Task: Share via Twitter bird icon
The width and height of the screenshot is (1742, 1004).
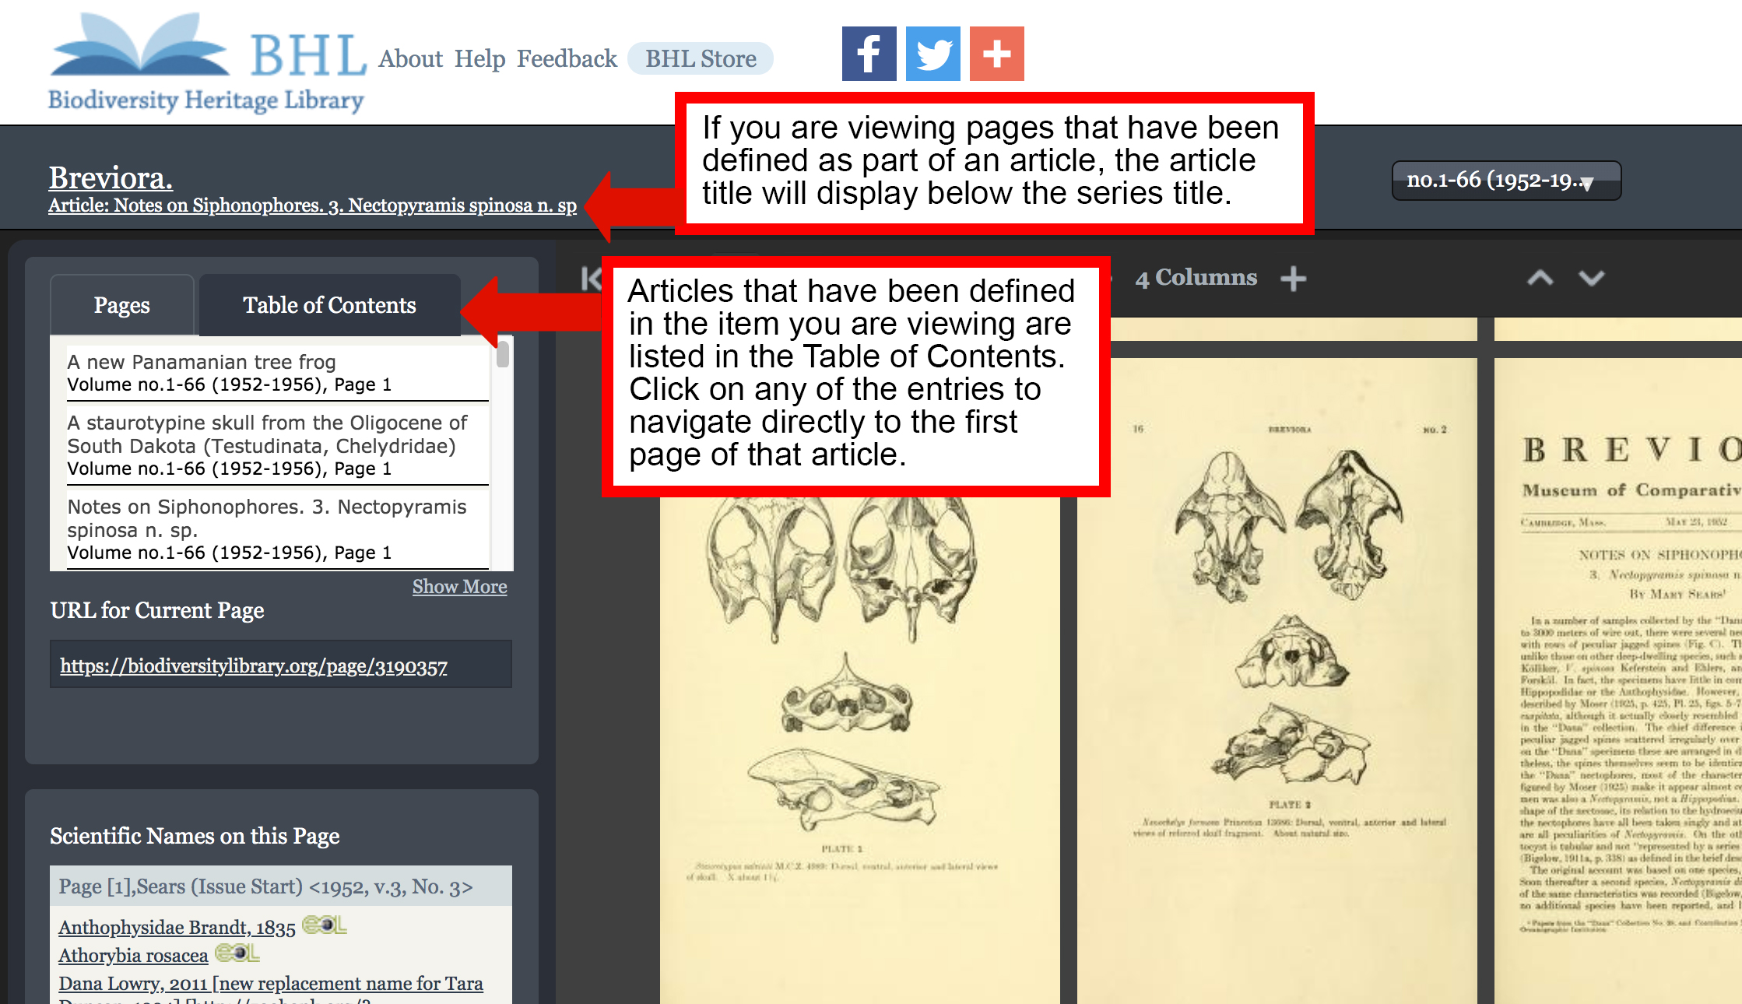Action: click(932, 54)
